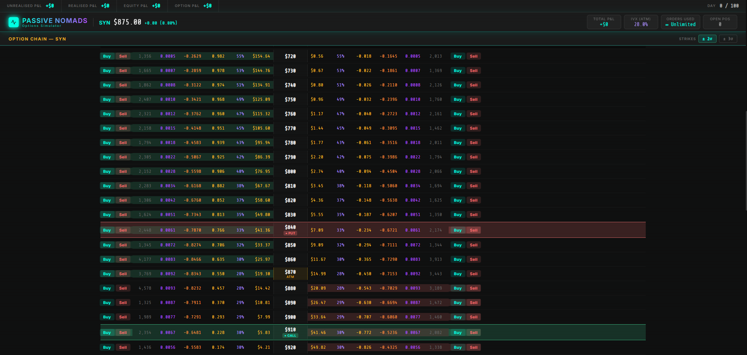Image resolution: width=747 pixels, height=355 pixels.
Task: Buy the $740 strike put
Action: (458, 85)
